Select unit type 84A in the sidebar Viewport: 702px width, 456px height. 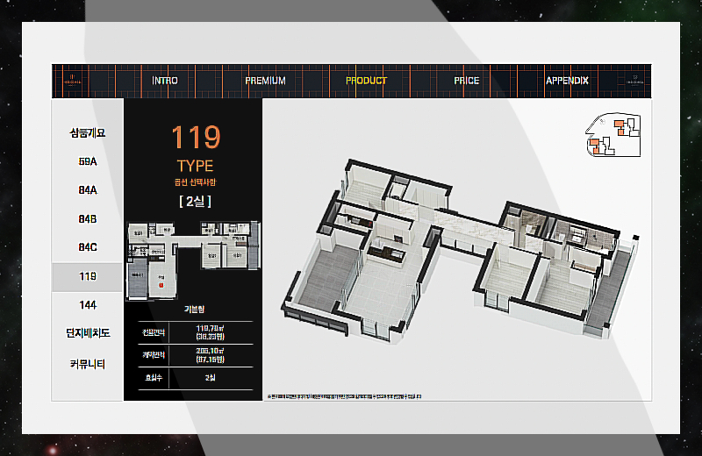pos(87,190)
